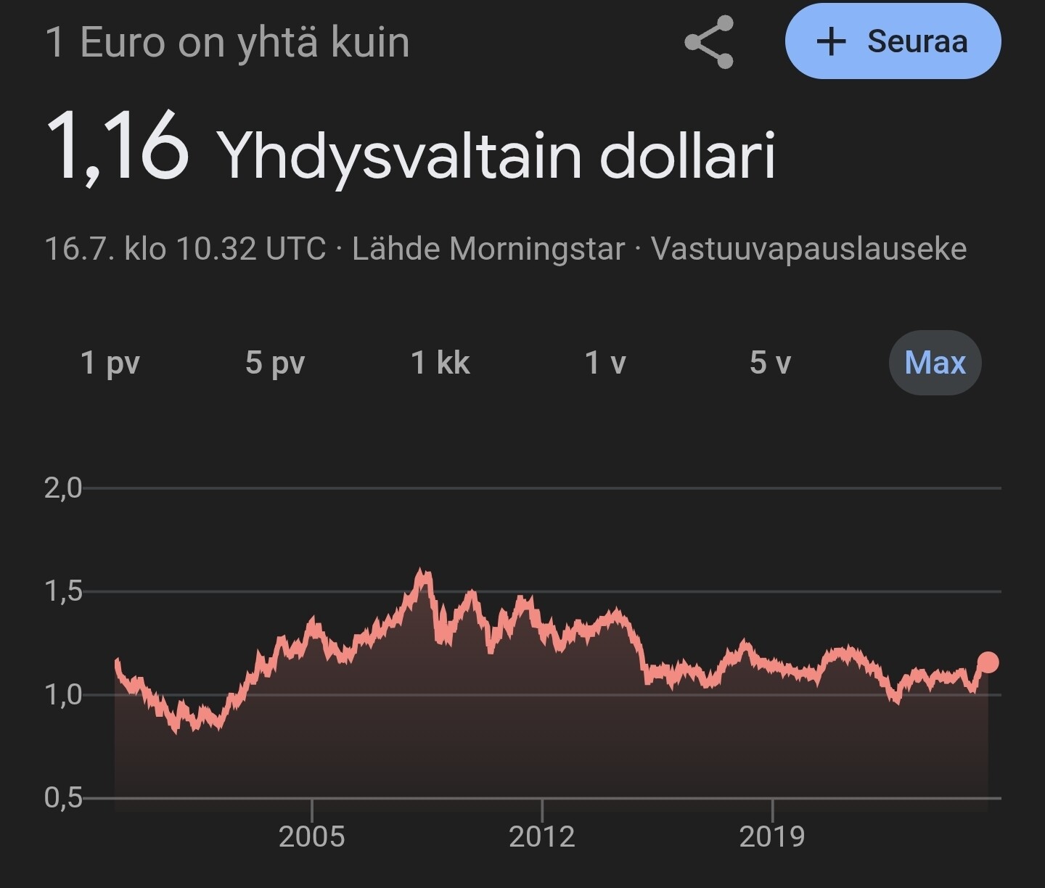The width and height of the screenshot is (1045, 888).
Task: Click the 2019 label on the chart axis
Action: (x=772, y=836)
